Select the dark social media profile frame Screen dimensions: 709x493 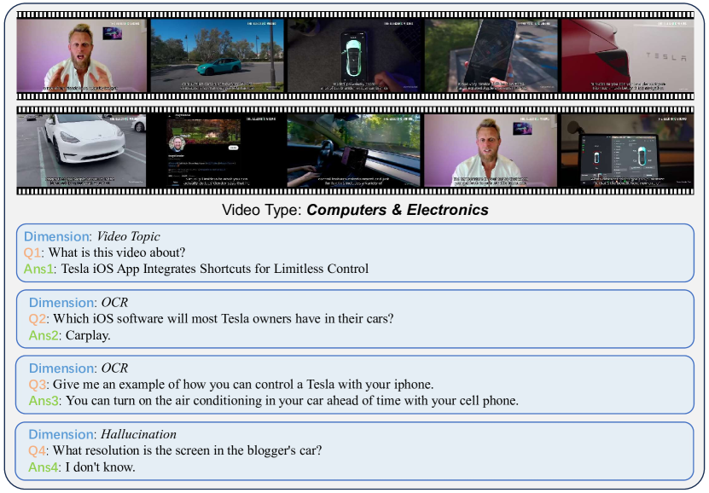[x=217, y=150]
